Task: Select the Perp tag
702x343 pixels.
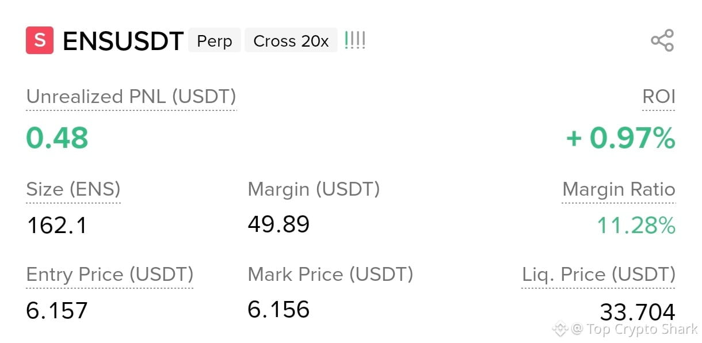Action: coord(215,41)
